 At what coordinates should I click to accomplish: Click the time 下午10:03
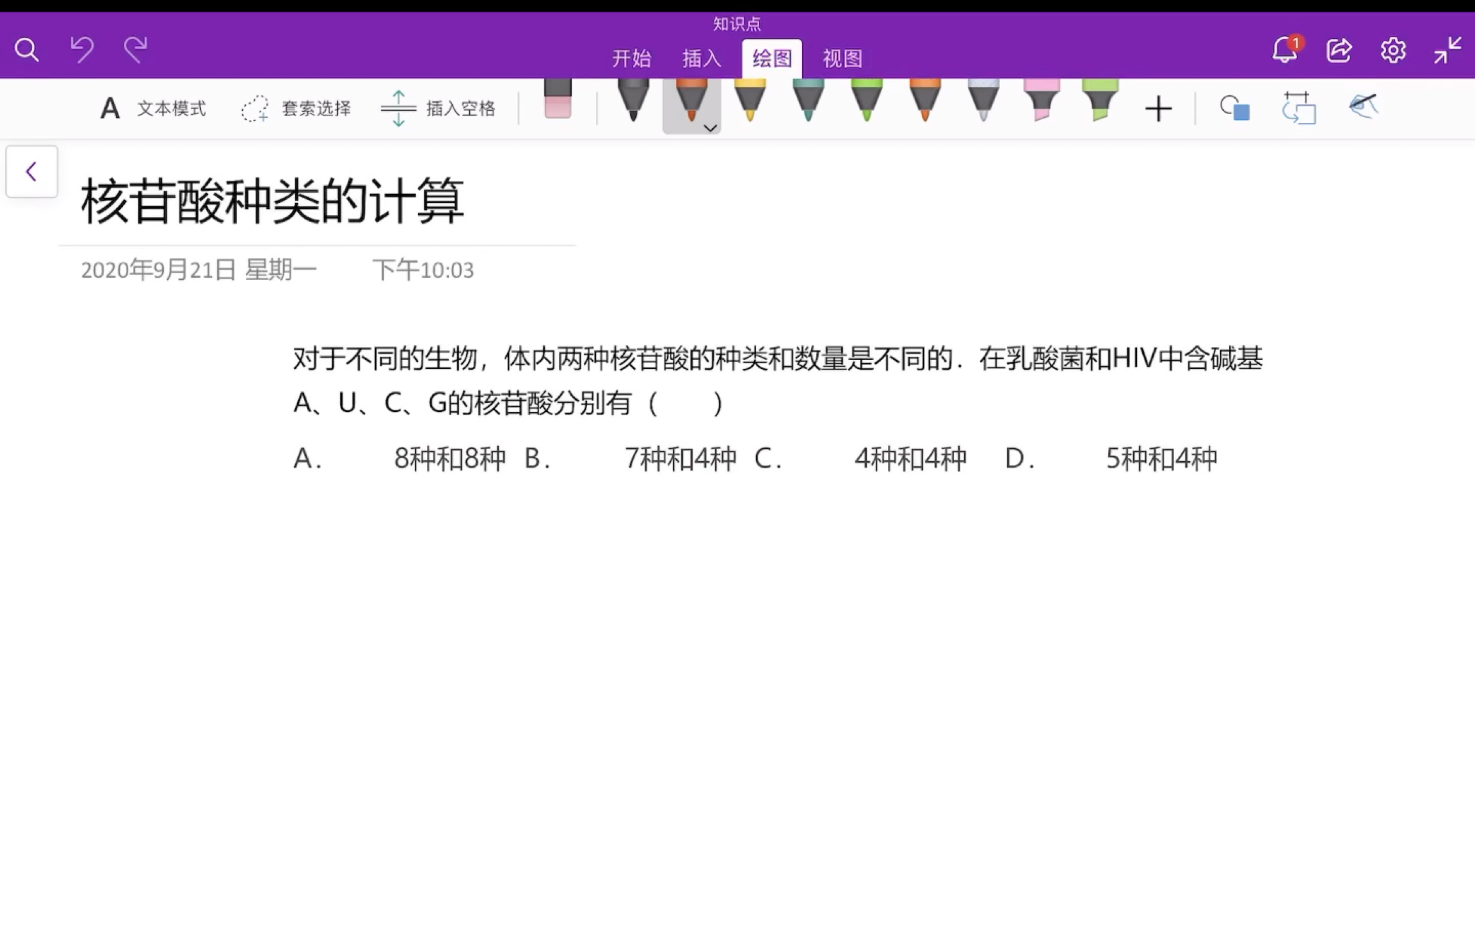coord(423,270)
